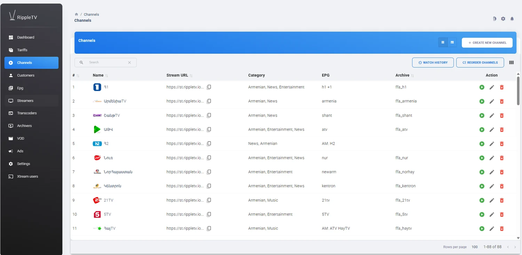The image size is (522, 255).
Task: Go to Customers section
Action: point(31,75)
